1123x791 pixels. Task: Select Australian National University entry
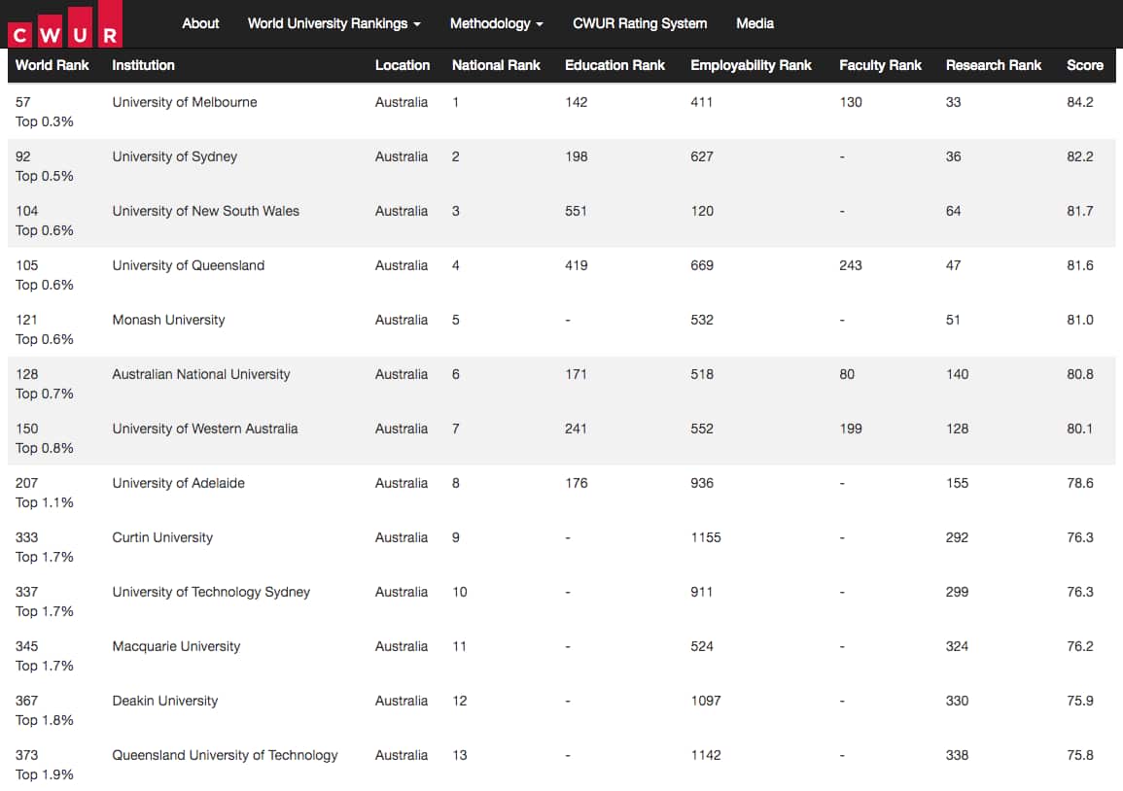tap(200, 374)
